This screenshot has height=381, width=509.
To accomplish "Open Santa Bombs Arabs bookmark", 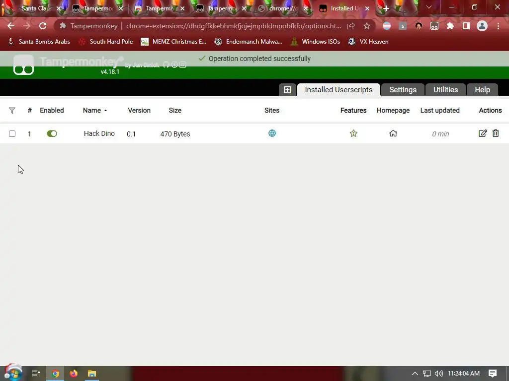I will point(39,42).
